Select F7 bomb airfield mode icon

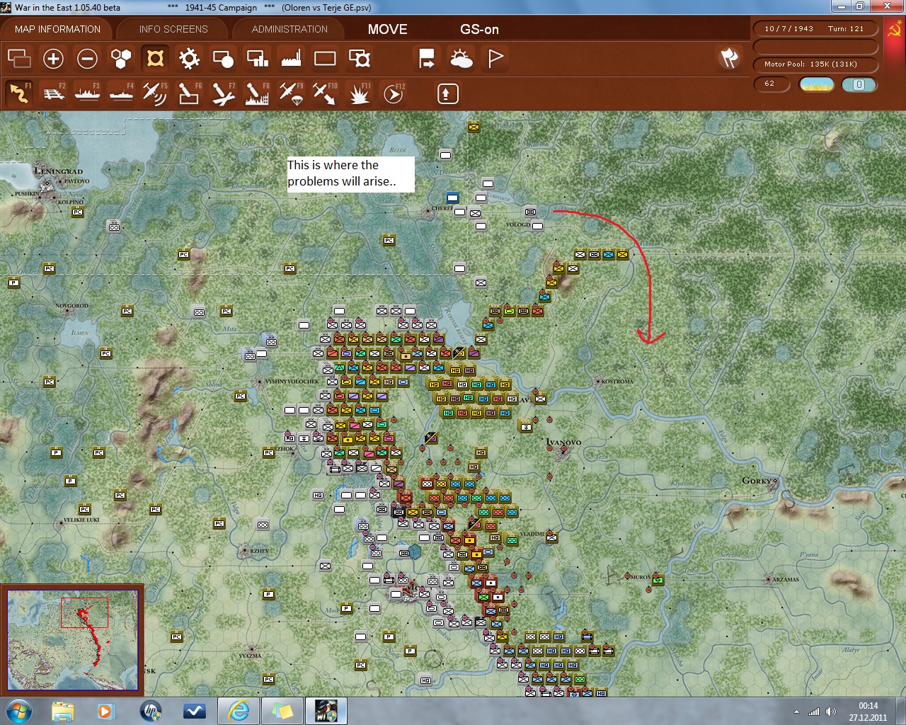point(223,93)
